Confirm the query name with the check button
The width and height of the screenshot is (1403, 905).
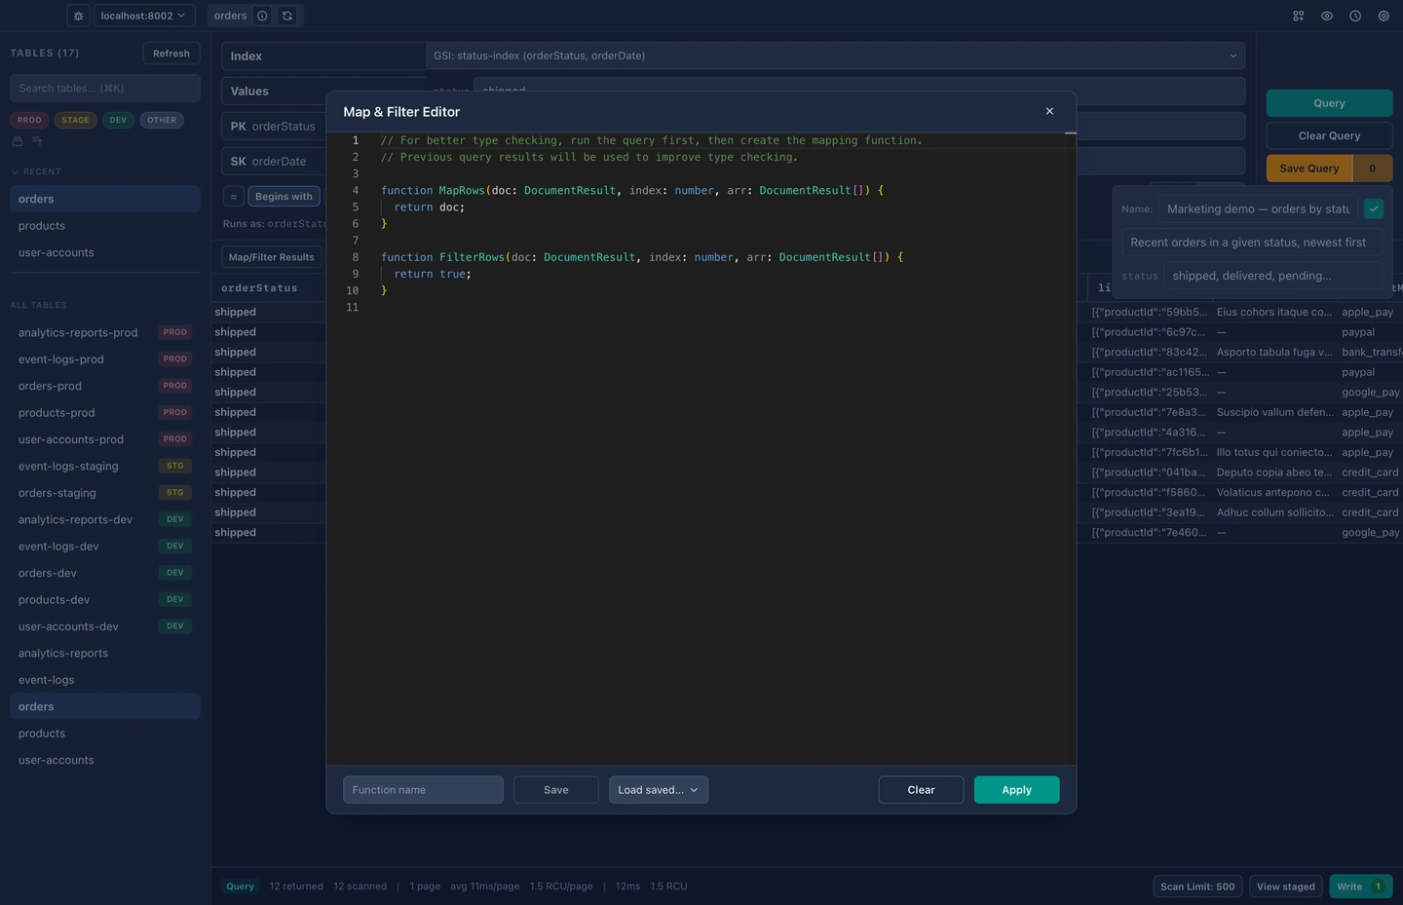1374,208
